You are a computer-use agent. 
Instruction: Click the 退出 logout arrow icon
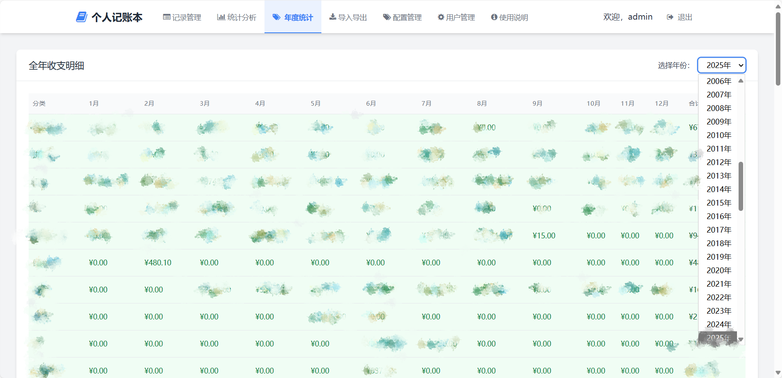pyautogui.click(x=670, y=17)
